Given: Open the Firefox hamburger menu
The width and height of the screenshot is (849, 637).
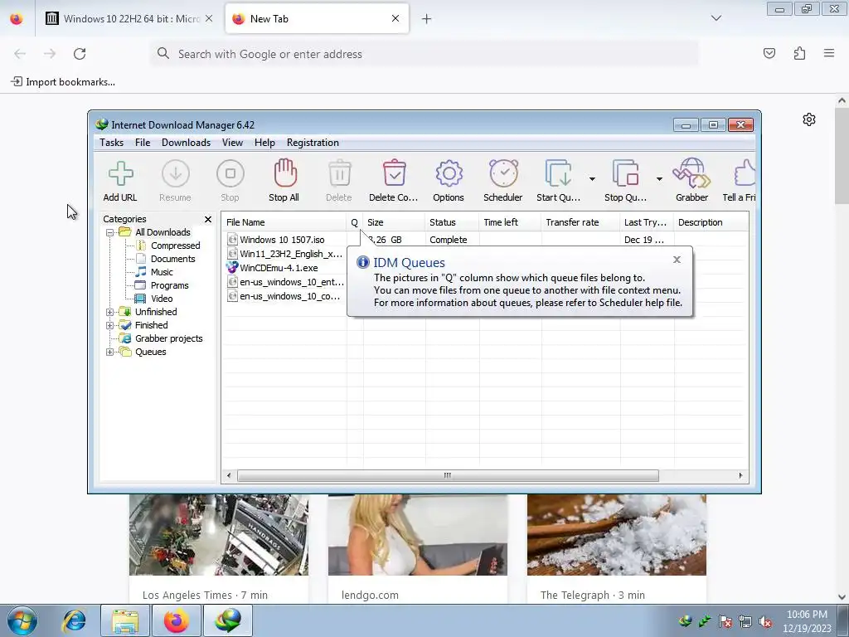Looking at the screenshot, I should click(829, 53).
